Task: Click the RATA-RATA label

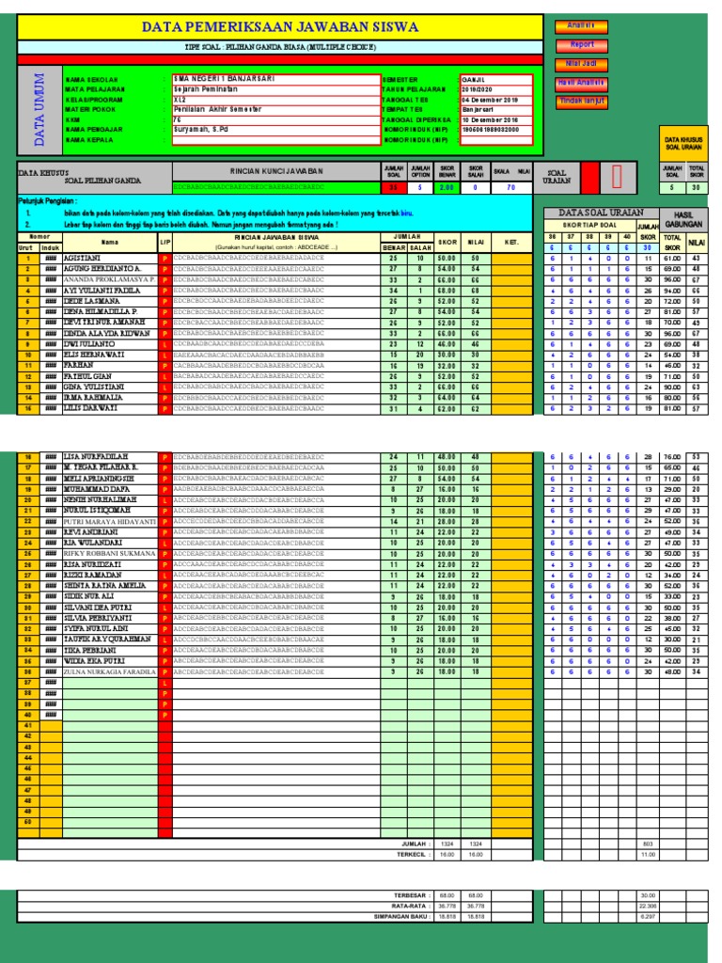Action: pyautogui.click(x=411, y=906)
